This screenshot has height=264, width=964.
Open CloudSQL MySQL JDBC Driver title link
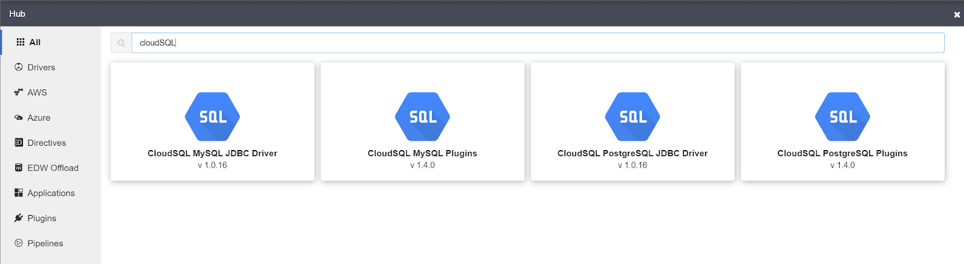pyautogui.click(x=213, y=153)
